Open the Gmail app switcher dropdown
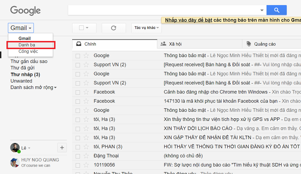 (x=21, y=28)
